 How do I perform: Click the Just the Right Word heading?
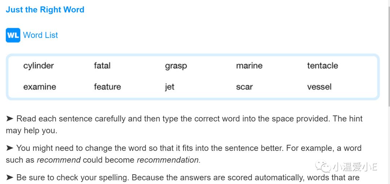[45, 9]
